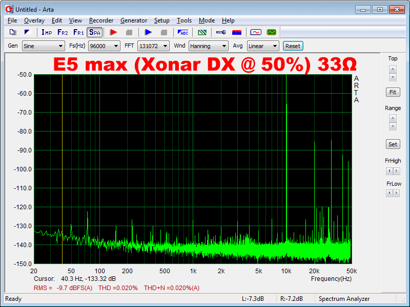Click the FrLow right arrow

tap(397, 193)
